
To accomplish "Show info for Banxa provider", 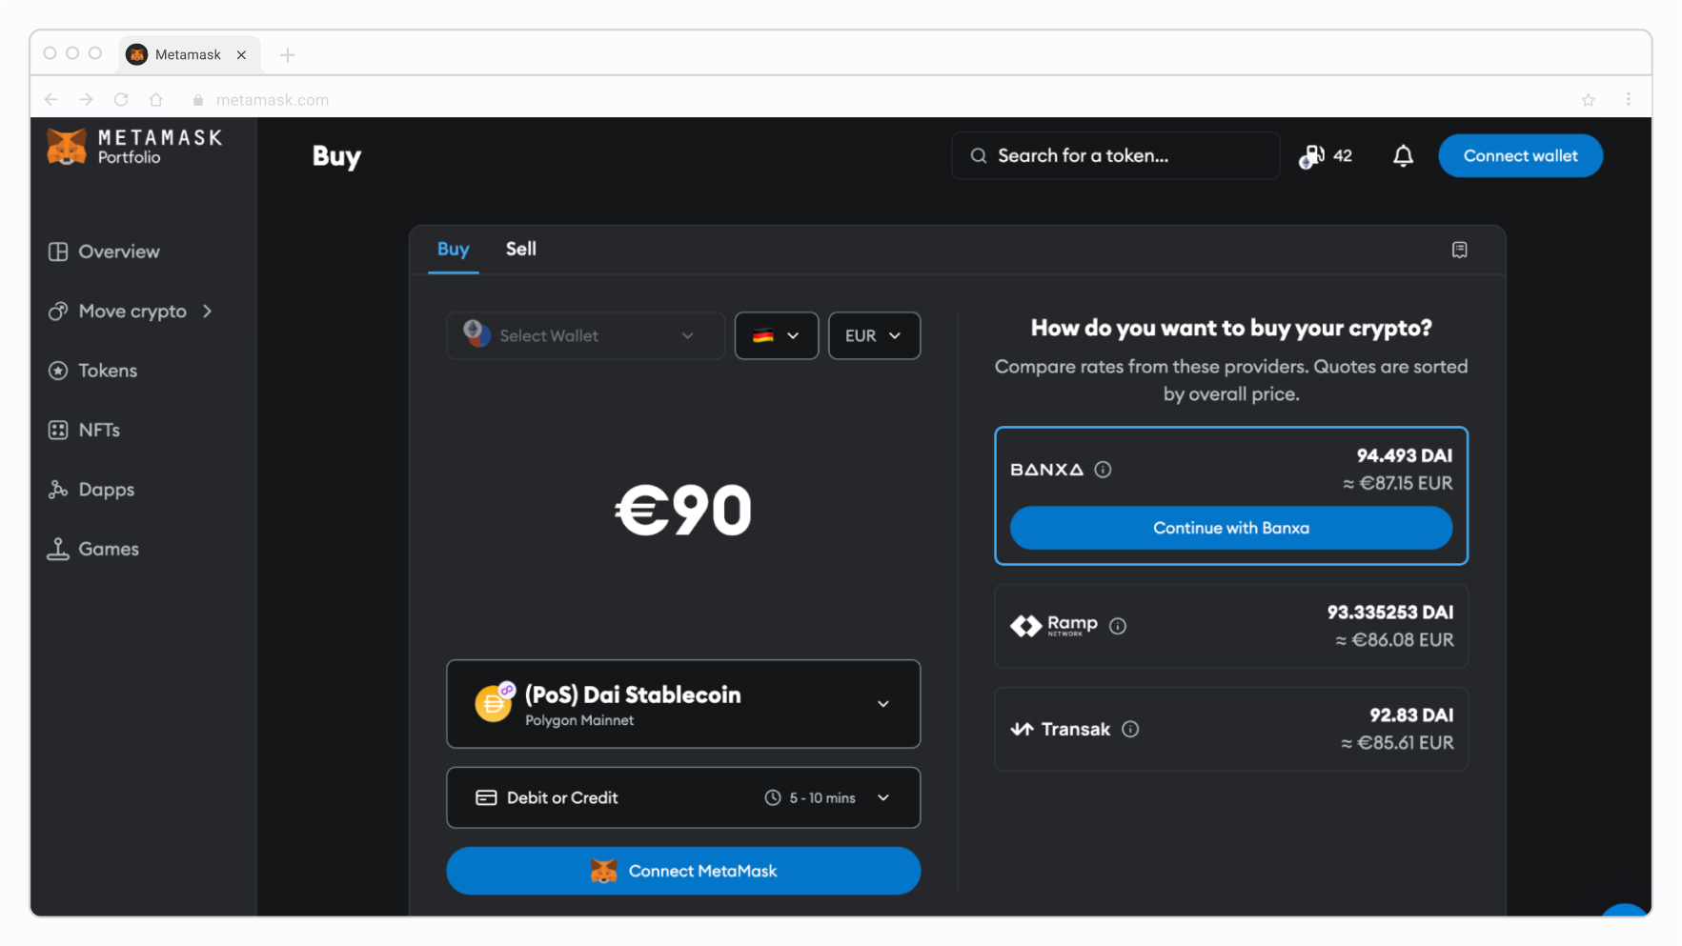I will tap(1103, 470).
